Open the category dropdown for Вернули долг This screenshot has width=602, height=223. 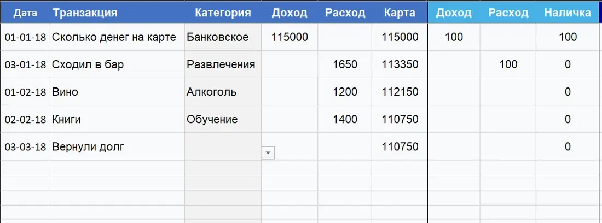[268, 153]
